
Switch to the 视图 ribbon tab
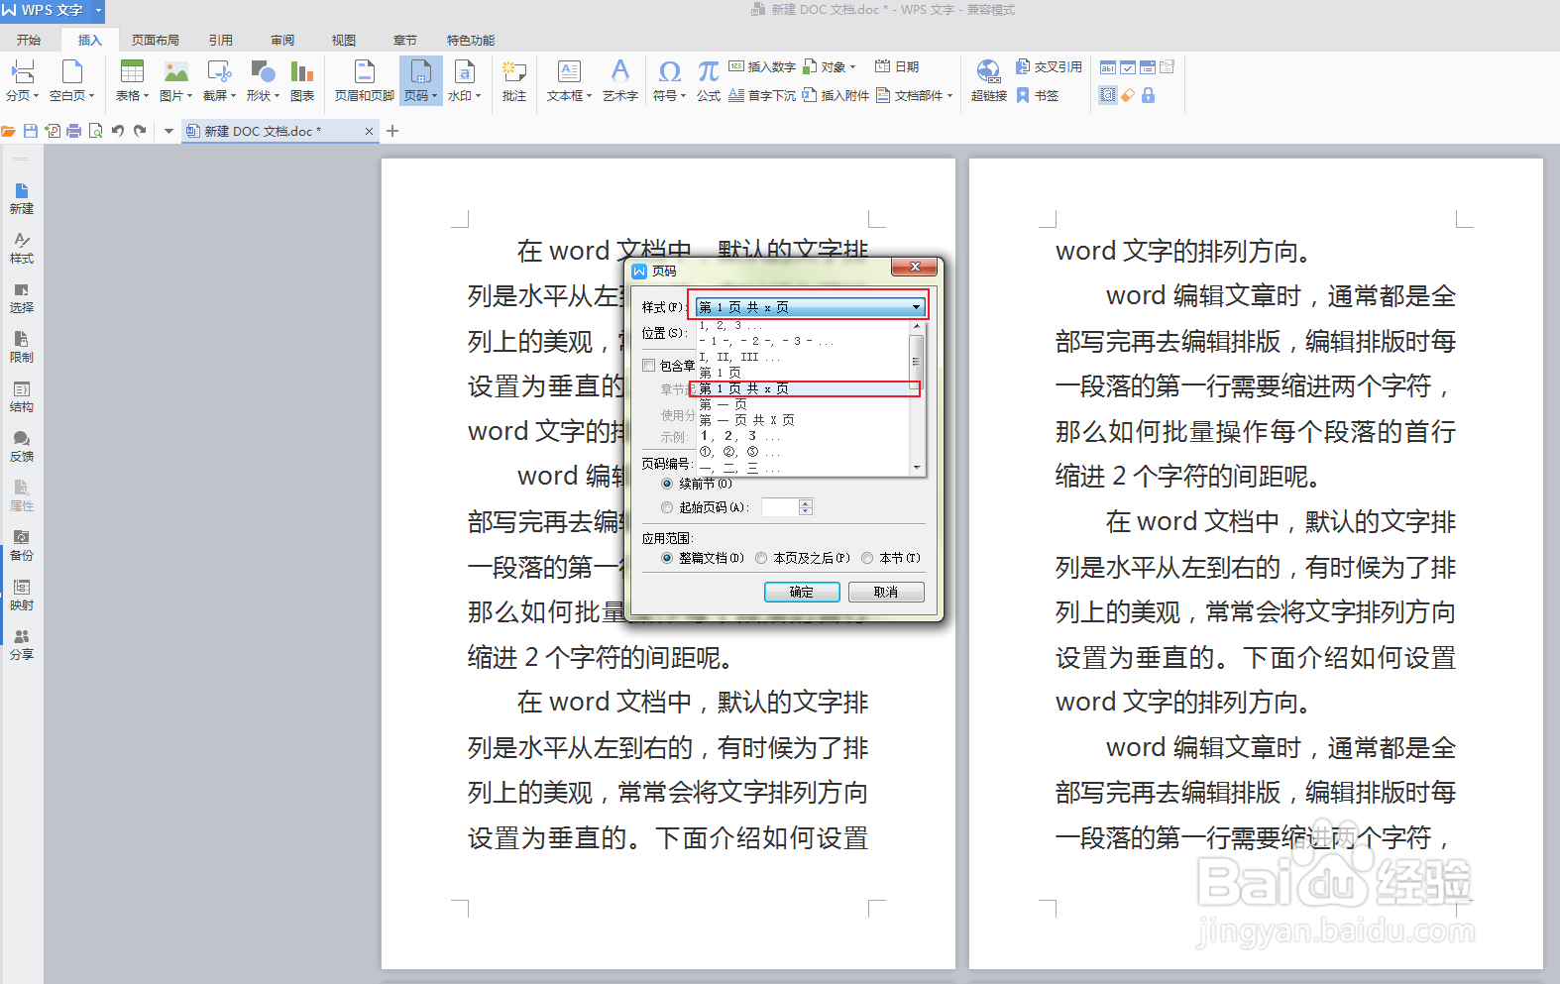(x=344, y=40)
